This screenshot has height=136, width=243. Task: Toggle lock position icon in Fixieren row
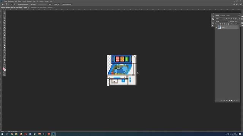224,24
